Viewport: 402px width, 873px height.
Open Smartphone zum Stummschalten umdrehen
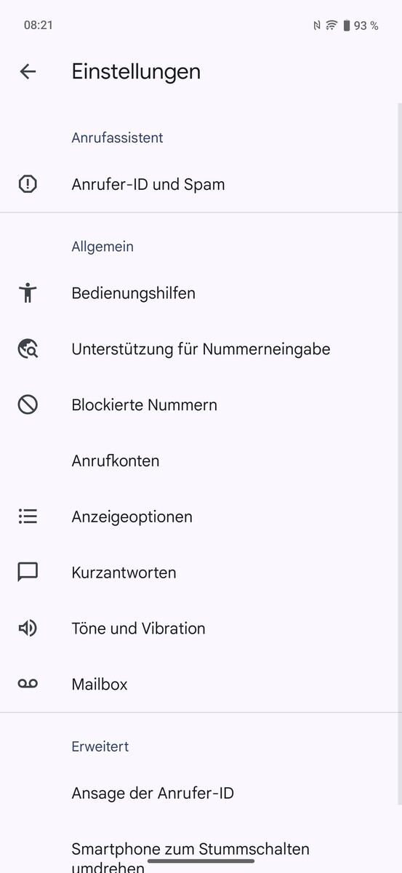[201, 853]
